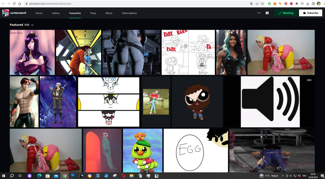Open the green caterpillar character thumbnail
Image resolution: width=325 pixels, height=179 pixels.
tap(143, 151)
